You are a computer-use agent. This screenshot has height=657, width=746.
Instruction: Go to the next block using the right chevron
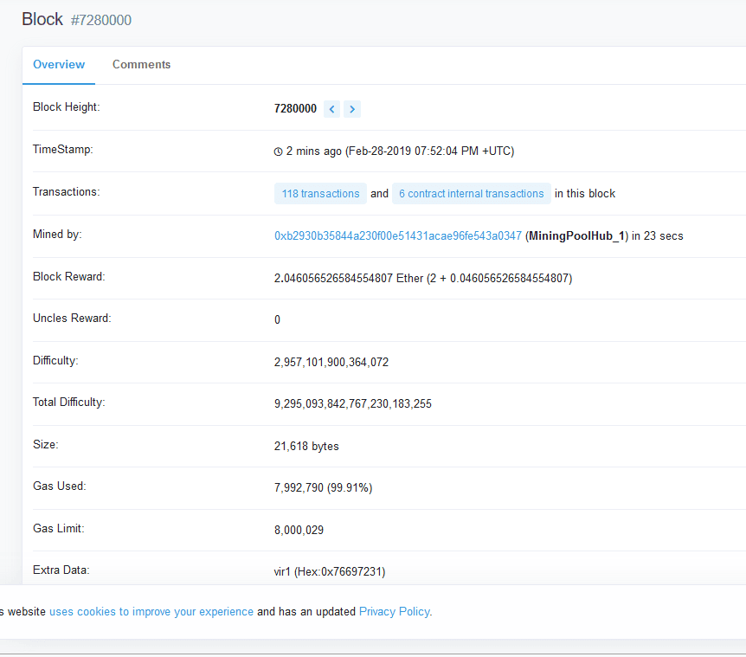(351, 109)
